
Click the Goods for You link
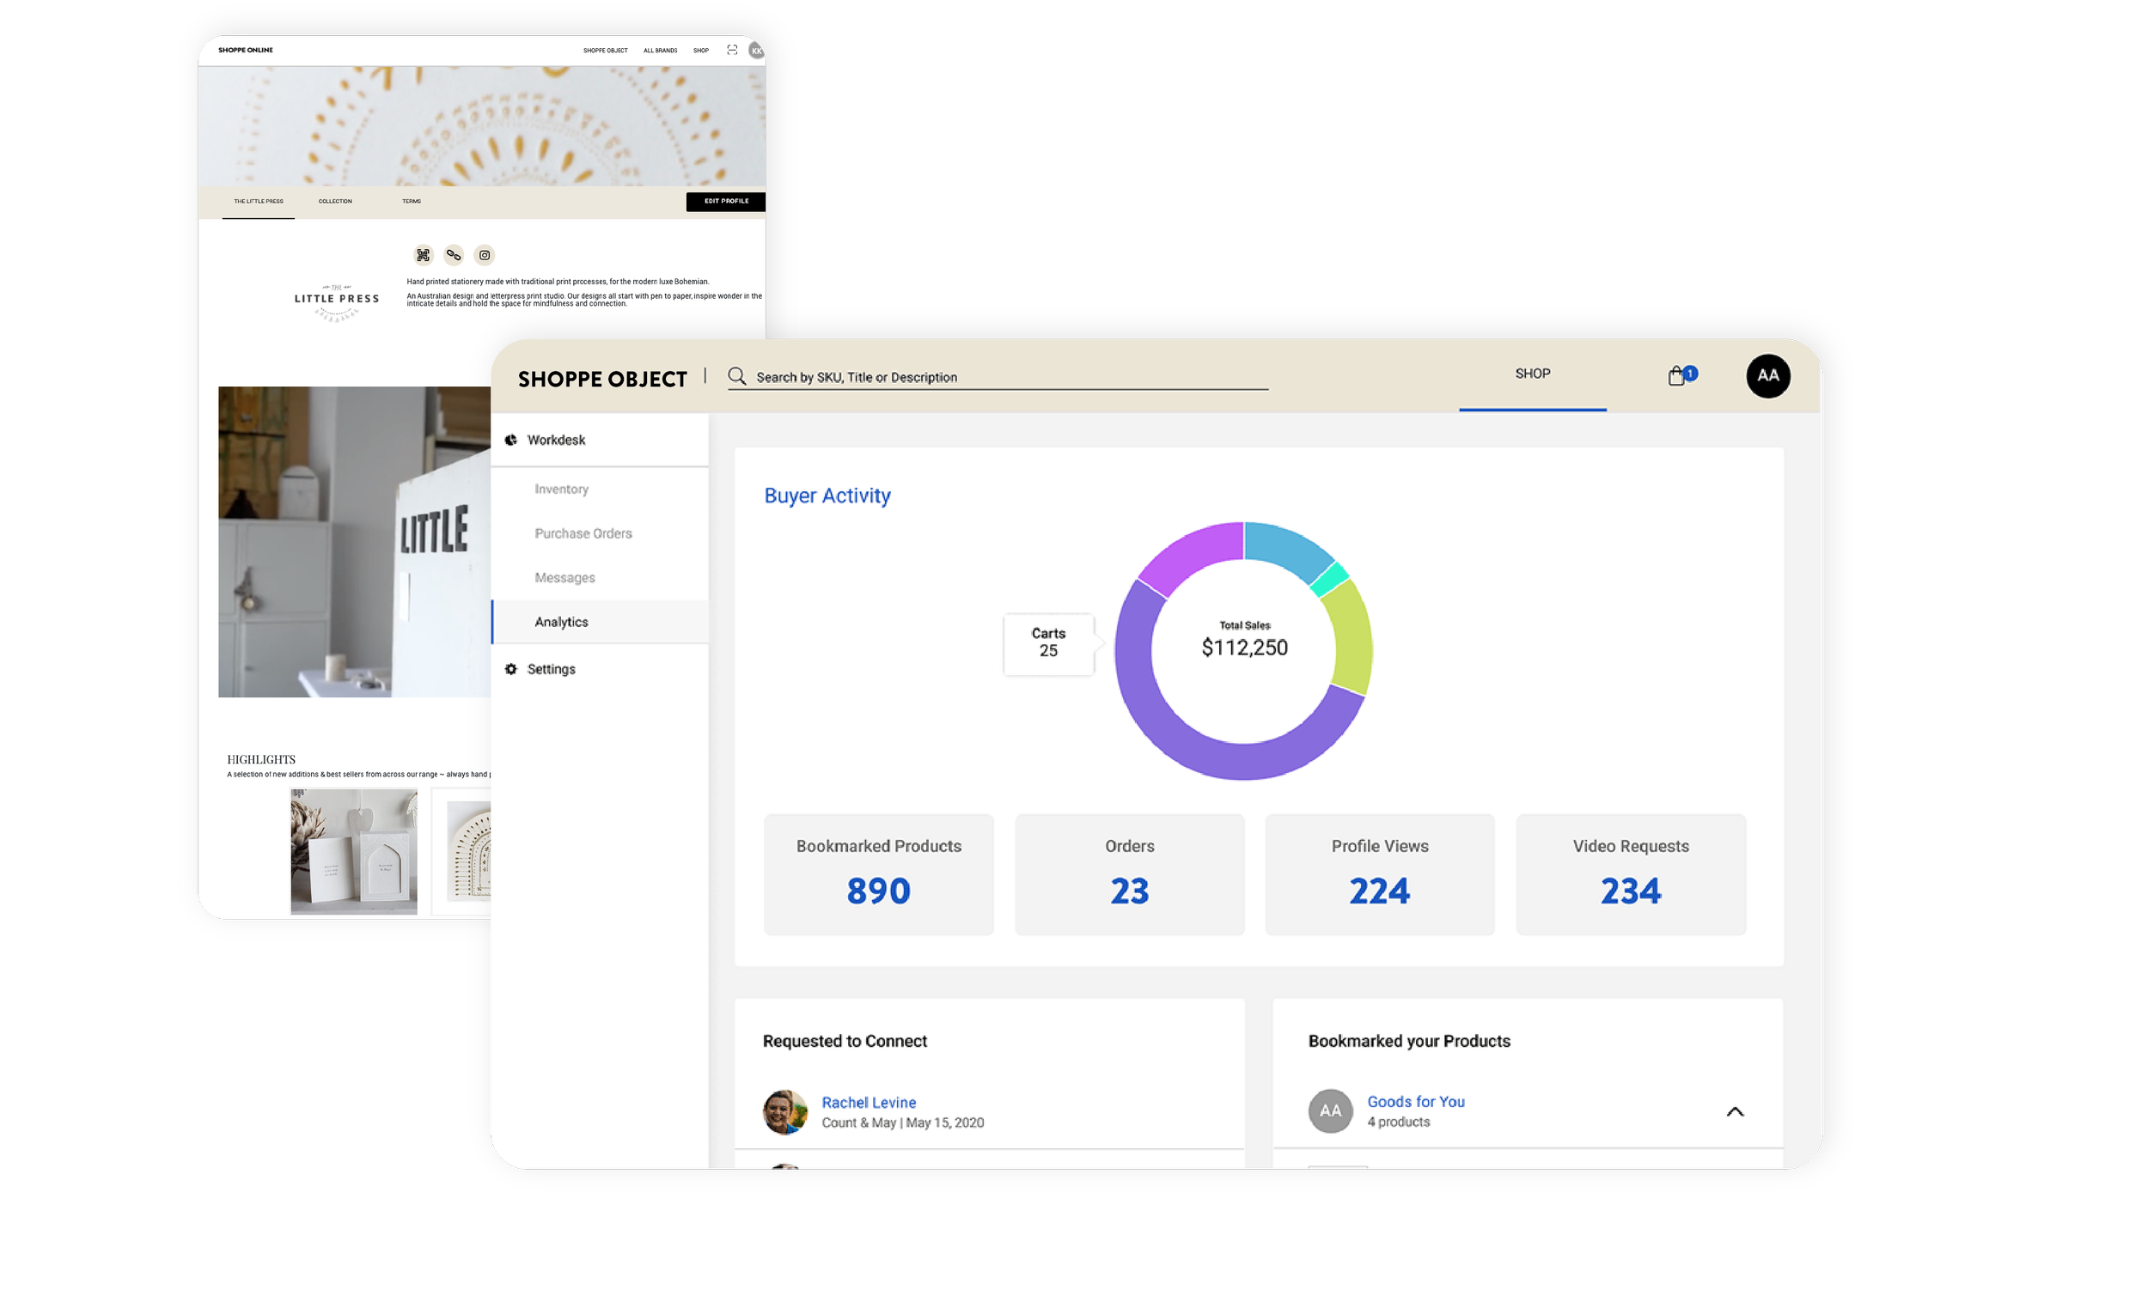1416,1102
